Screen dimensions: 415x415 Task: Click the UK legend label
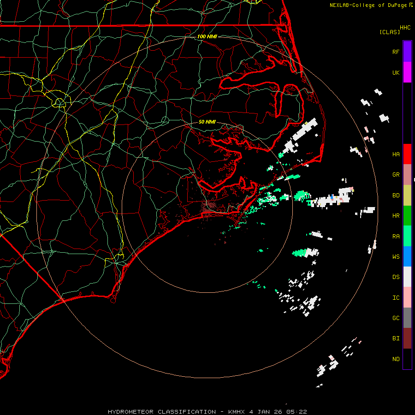pyautogui.click(x=396, y=72)
